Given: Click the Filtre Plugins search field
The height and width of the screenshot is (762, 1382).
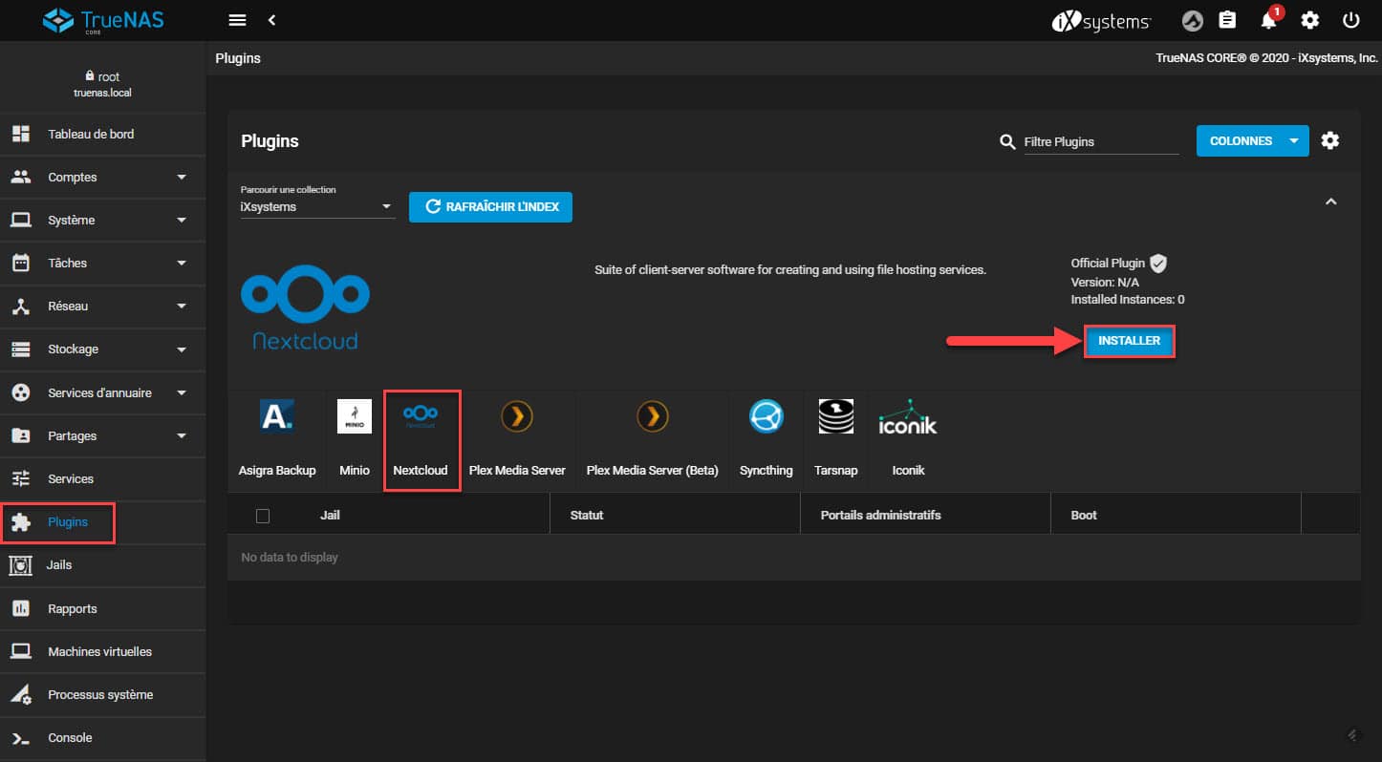Looking at the screenshot, I should point(1100,141).
